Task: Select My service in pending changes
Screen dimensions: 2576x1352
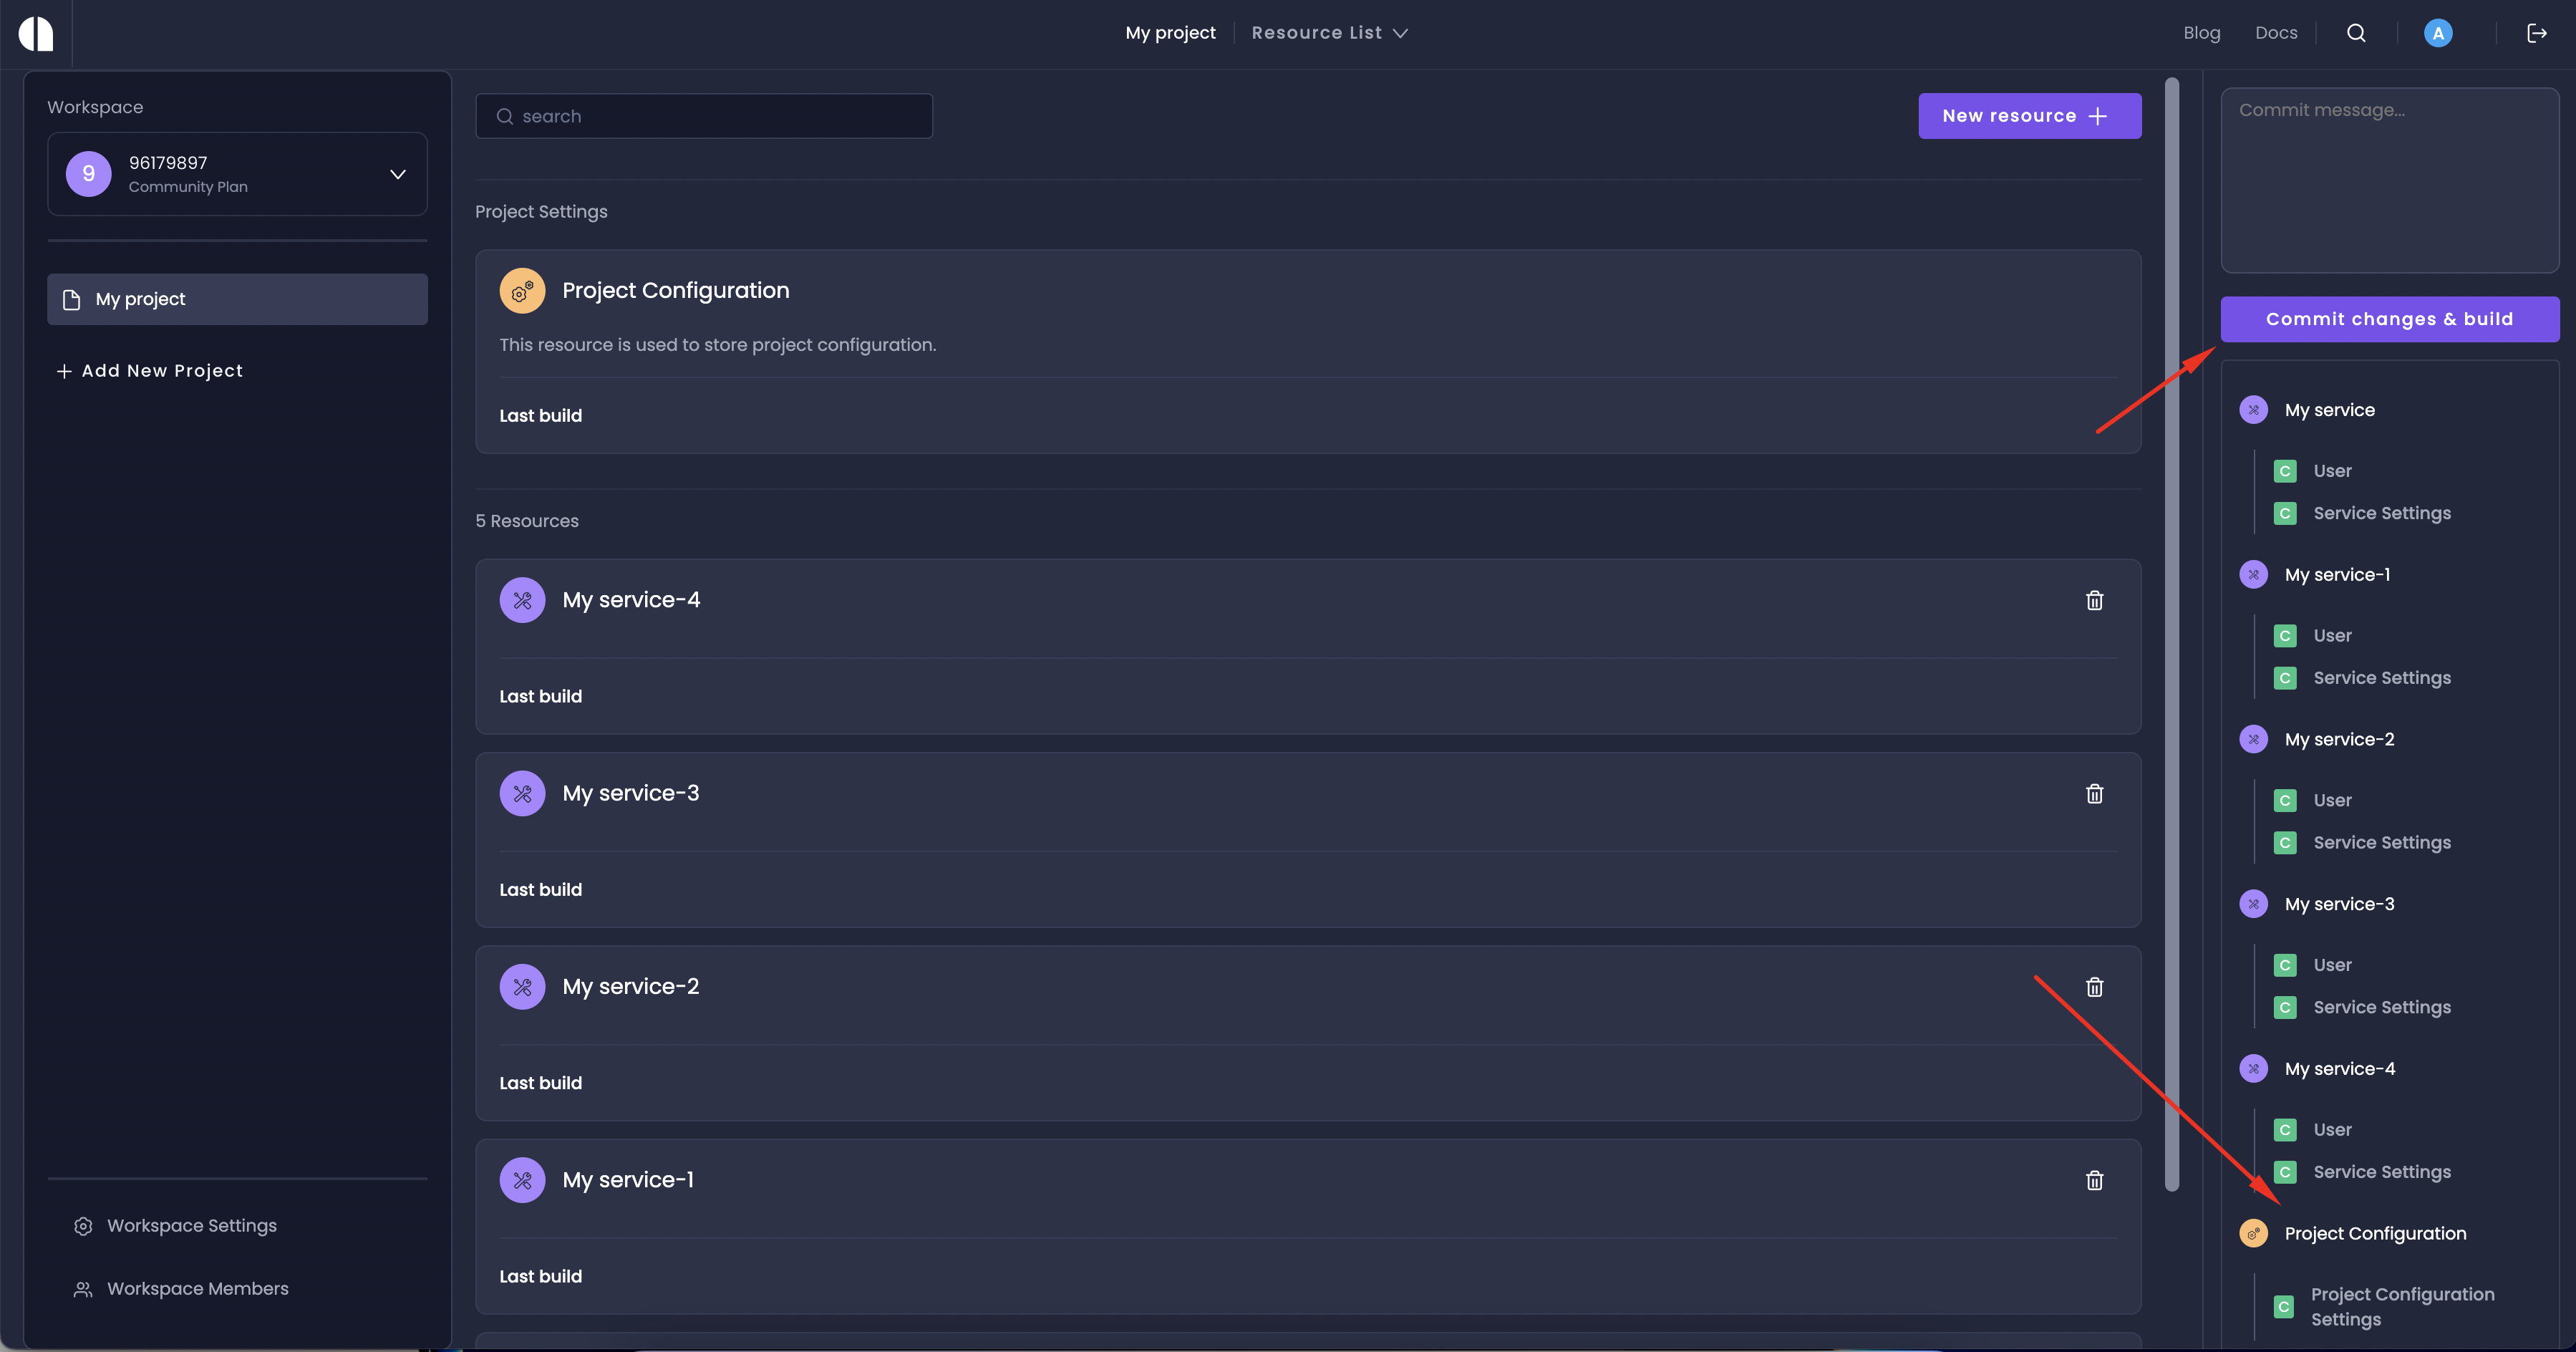Action: pos(2329,410)
